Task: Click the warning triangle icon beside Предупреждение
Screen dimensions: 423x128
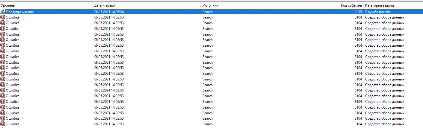Action: pyautogui.click(x=3, y=12)
